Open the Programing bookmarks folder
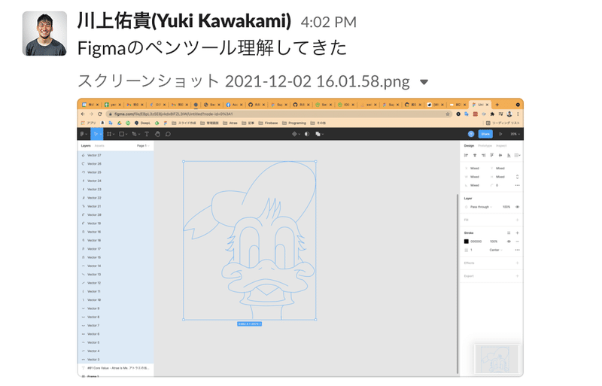602x386 pixels. click(x=294, y=123)
